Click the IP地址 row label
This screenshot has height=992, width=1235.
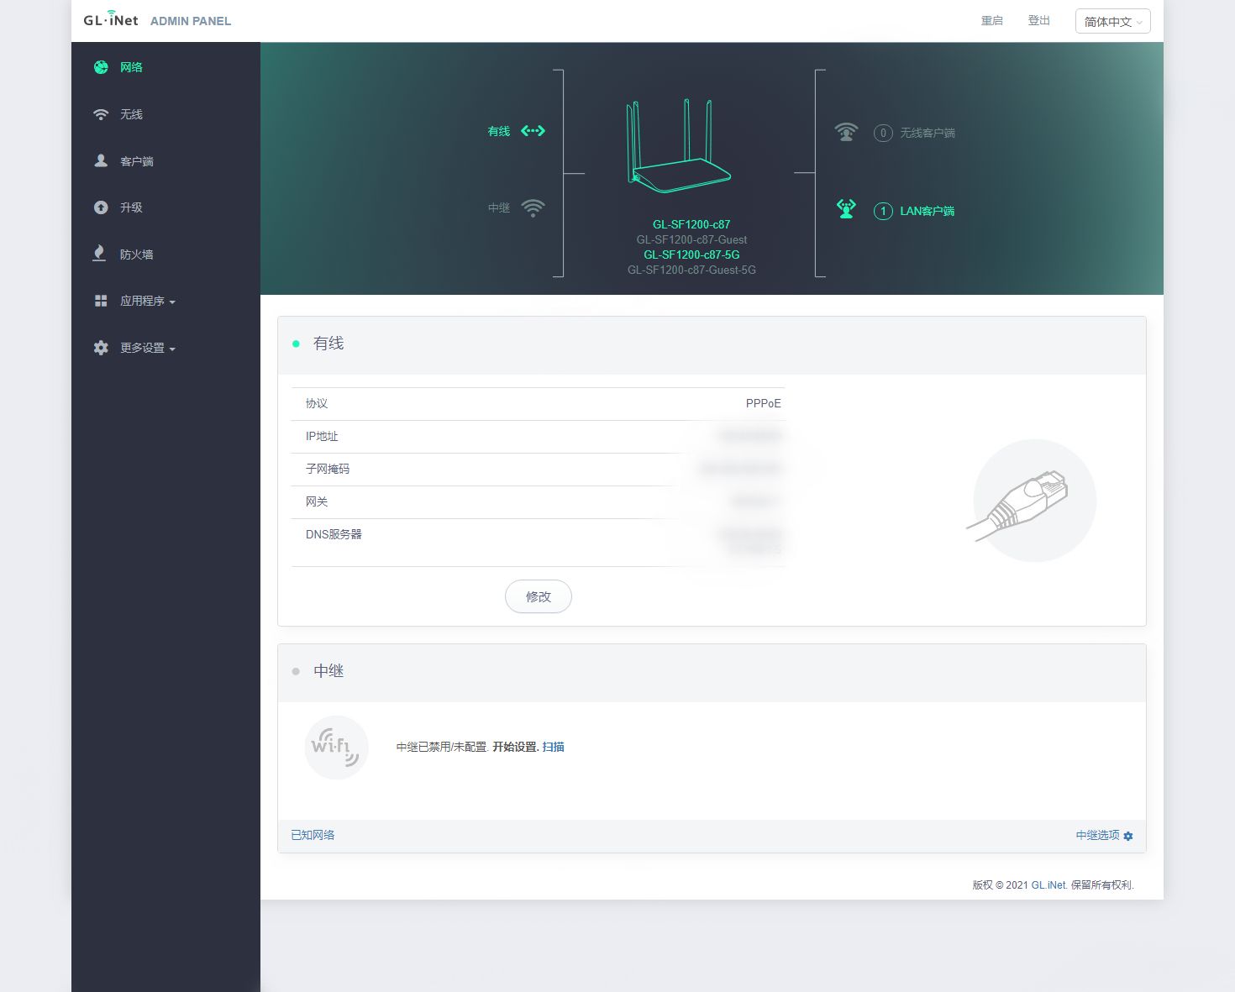click(322, 436)
